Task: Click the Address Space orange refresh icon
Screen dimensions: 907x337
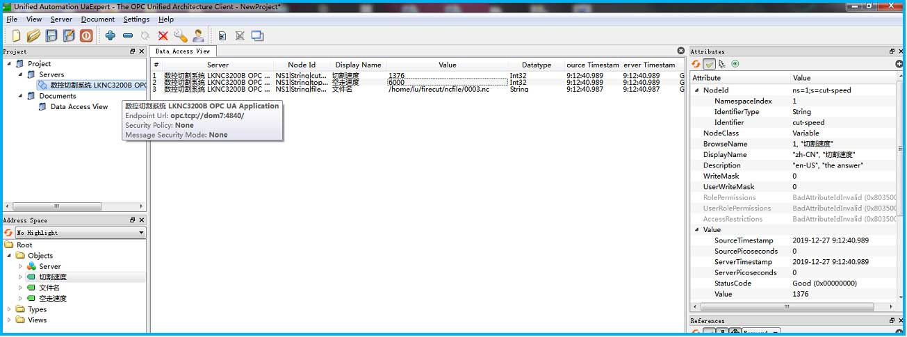Action: pyautogui.click(x=8, y=233)
